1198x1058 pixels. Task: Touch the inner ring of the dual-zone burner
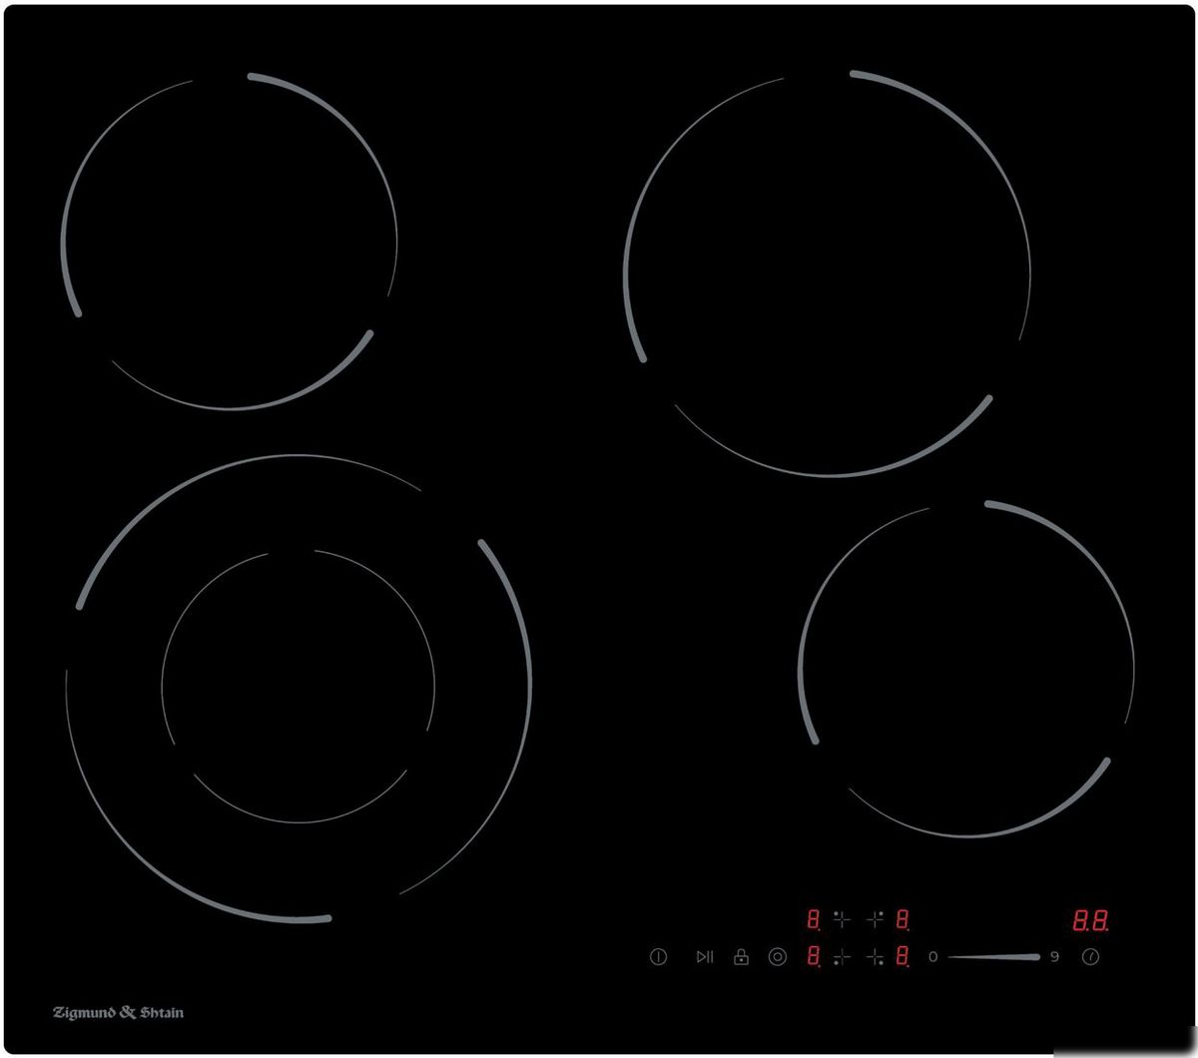tap(299, 685)
